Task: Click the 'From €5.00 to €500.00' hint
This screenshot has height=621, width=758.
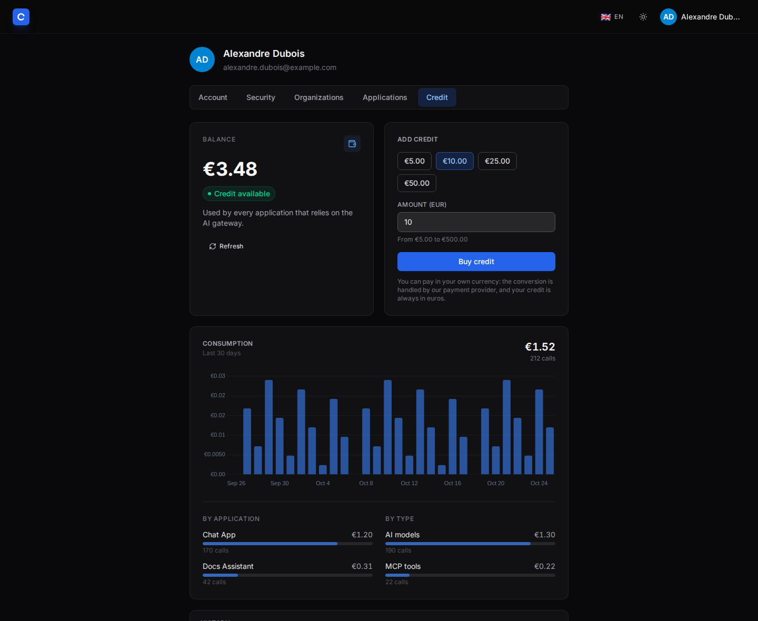Action: coord(433,239)
